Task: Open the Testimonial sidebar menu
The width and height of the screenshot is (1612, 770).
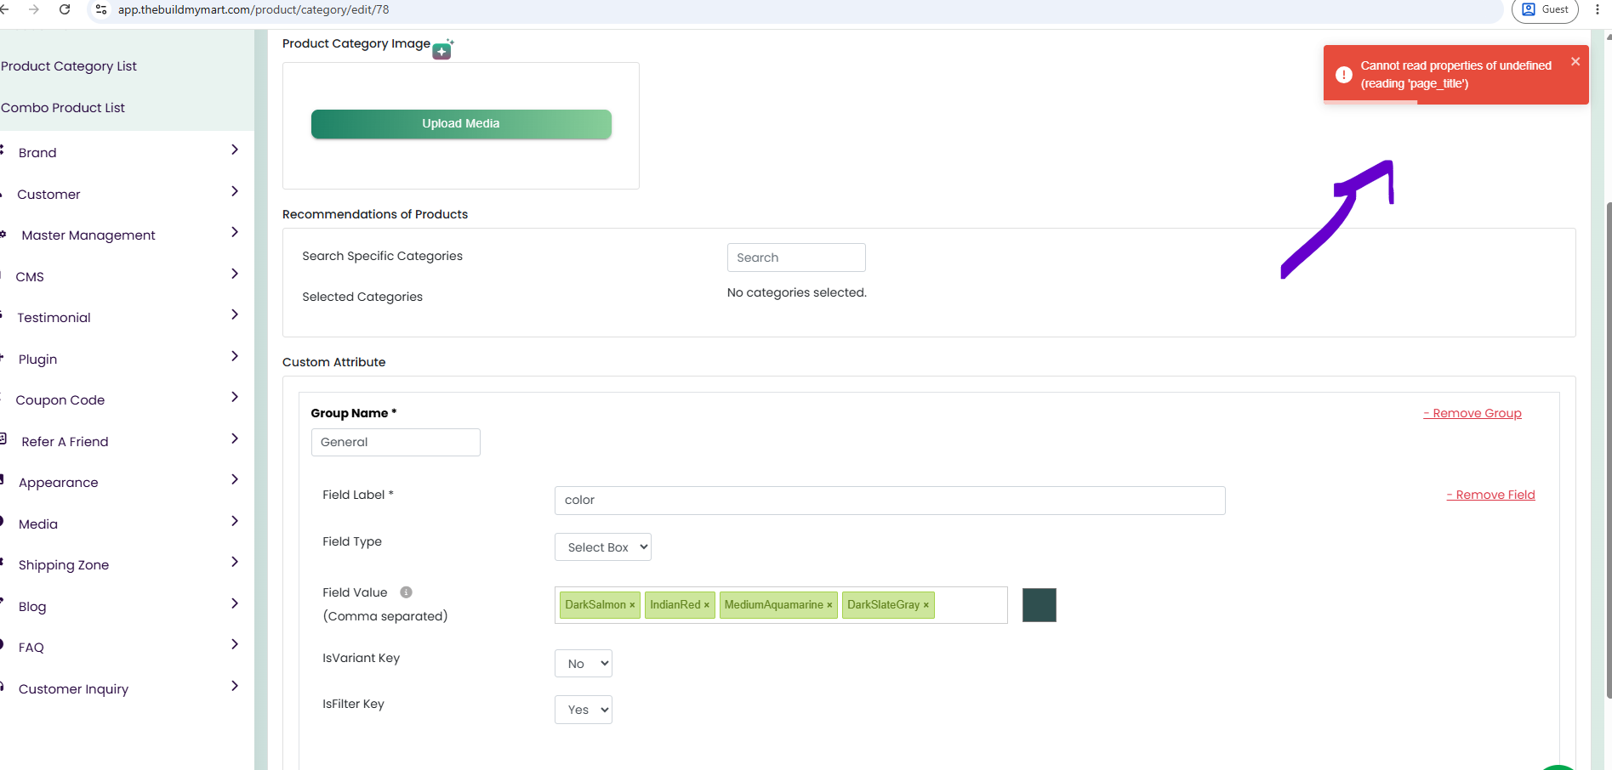Action: (54, 318)
